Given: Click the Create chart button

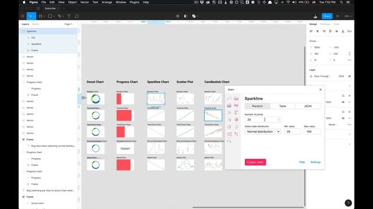Looking at the screenshot, I should 255,162.
